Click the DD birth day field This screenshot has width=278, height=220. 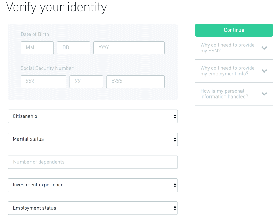pos(73,48)
